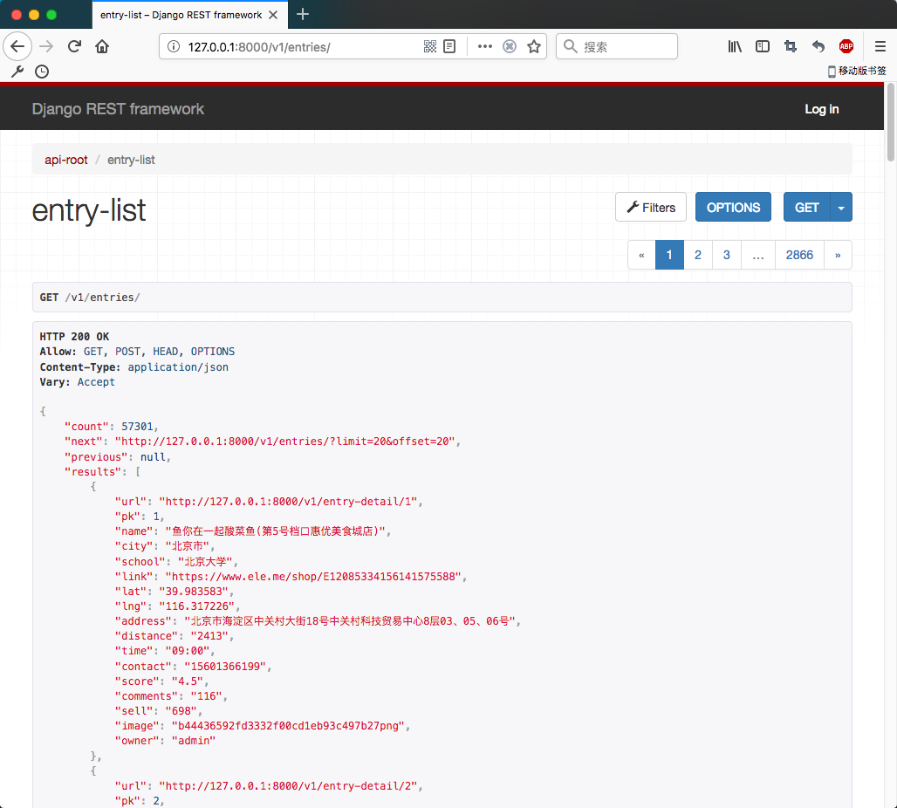This screenshot has width=897, height=808.
Task: Open the mobile bookmarks folder
Action: coord(857,71)
